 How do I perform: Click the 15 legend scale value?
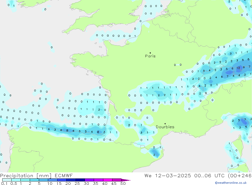tap(59, 183)
